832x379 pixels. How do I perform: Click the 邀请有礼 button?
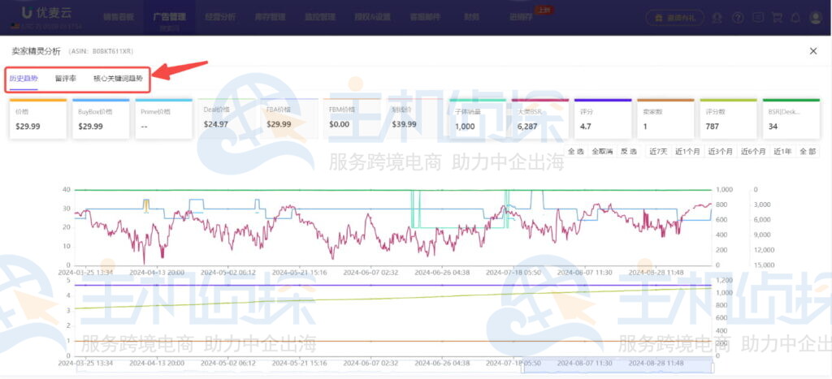pos(675,17)
